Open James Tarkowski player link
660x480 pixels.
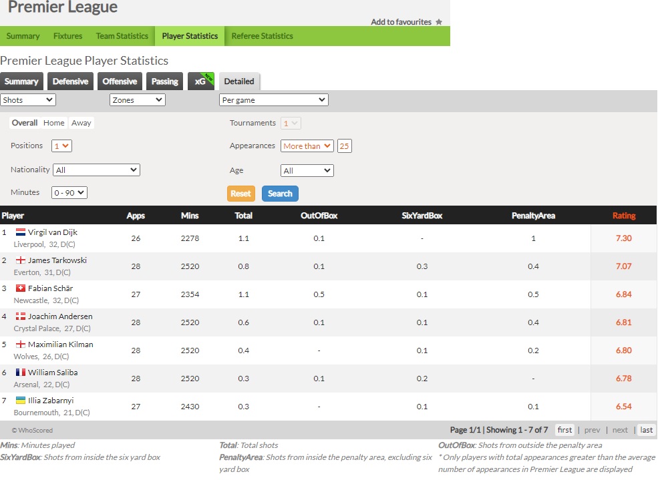click(x=57, y=260)
